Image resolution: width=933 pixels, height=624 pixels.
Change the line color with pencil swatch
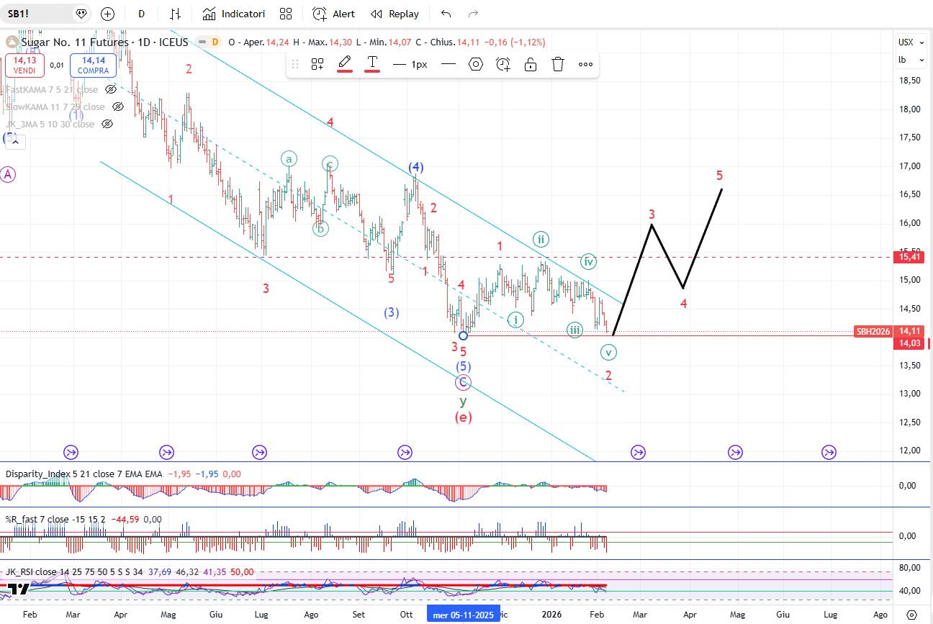click(x=345, y=63)
